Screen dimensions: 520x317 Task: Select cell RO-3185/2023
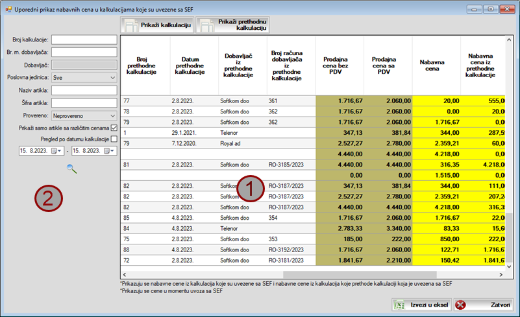[291, 165]
